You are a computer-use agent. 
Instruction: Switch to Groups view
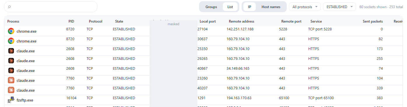click(211, 7)
